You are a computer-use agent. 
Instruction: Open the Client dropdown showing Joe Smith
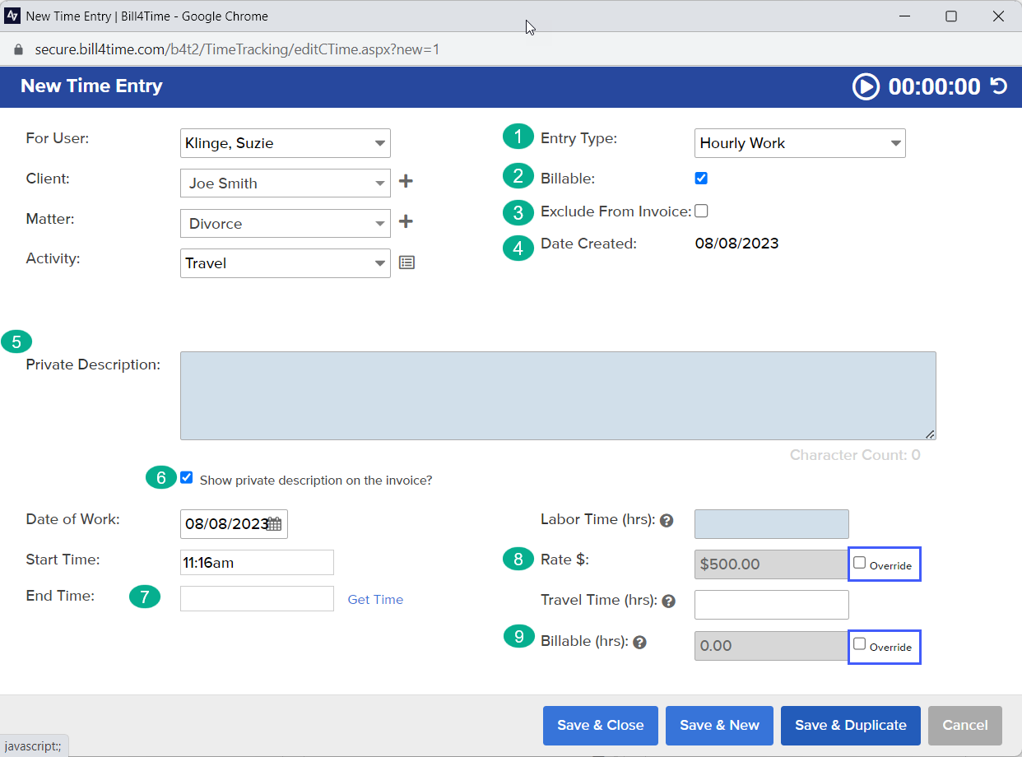click(x=286, y=183)
